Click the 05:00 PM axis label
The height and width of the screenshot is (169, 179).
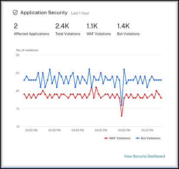[124, 130]
